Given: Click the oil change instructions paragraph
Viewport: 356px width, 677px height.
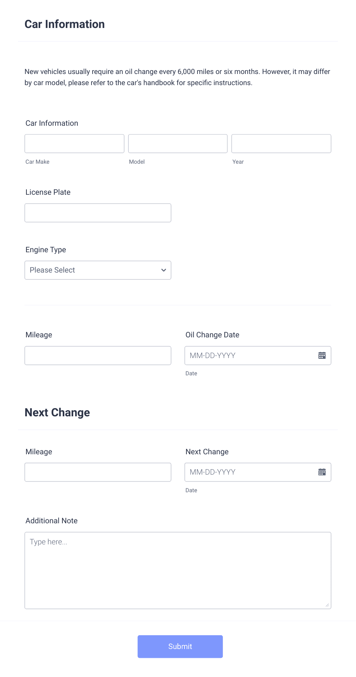Looking at the screenshot, I should point(177,77).
